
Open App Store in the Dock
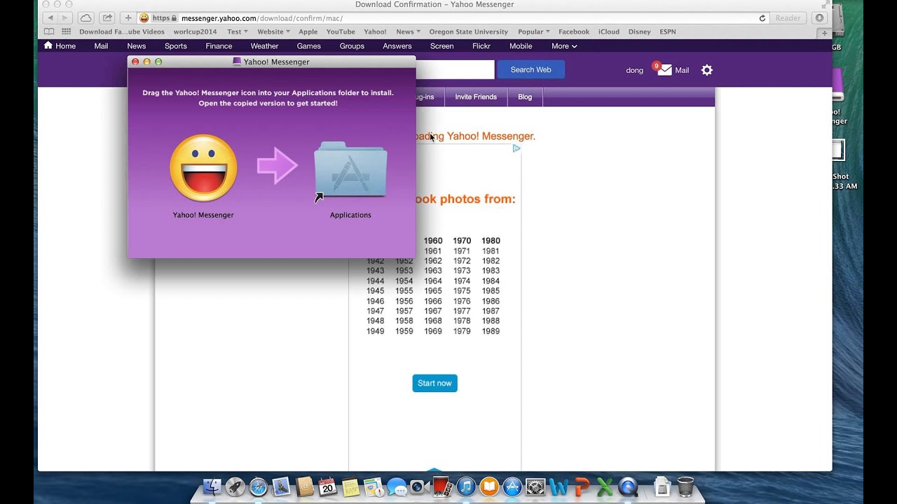(x=512, y=486)
